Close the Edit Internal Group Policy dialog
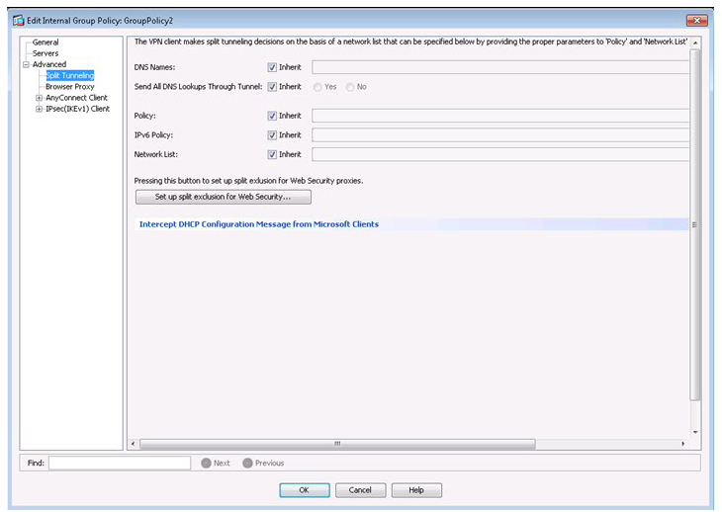722x512 pixels. [697, 19]
